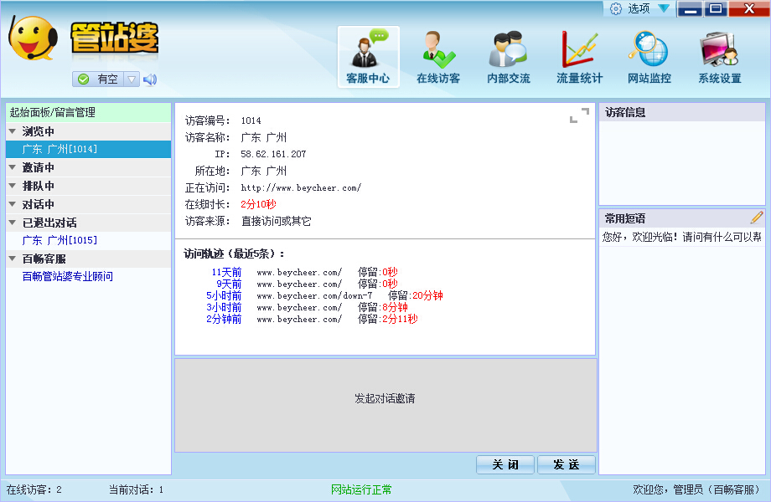Image resolution: width=771 pixels, height=502 pixels.
Task: Collapse the 浏览中 group
Action: [13, 131]
